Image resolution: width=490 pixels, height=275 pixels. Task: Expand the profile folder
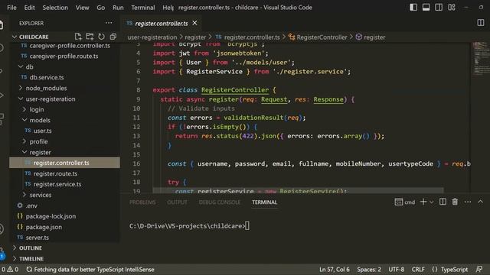coord(35,141)
